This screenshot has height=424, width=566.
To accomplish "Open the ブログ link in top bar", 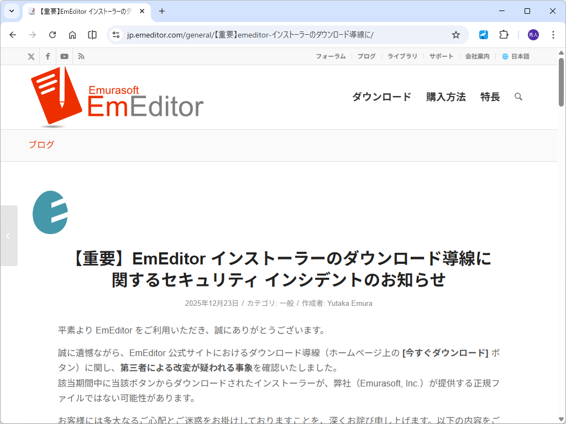I will click(x=366, y=56).
